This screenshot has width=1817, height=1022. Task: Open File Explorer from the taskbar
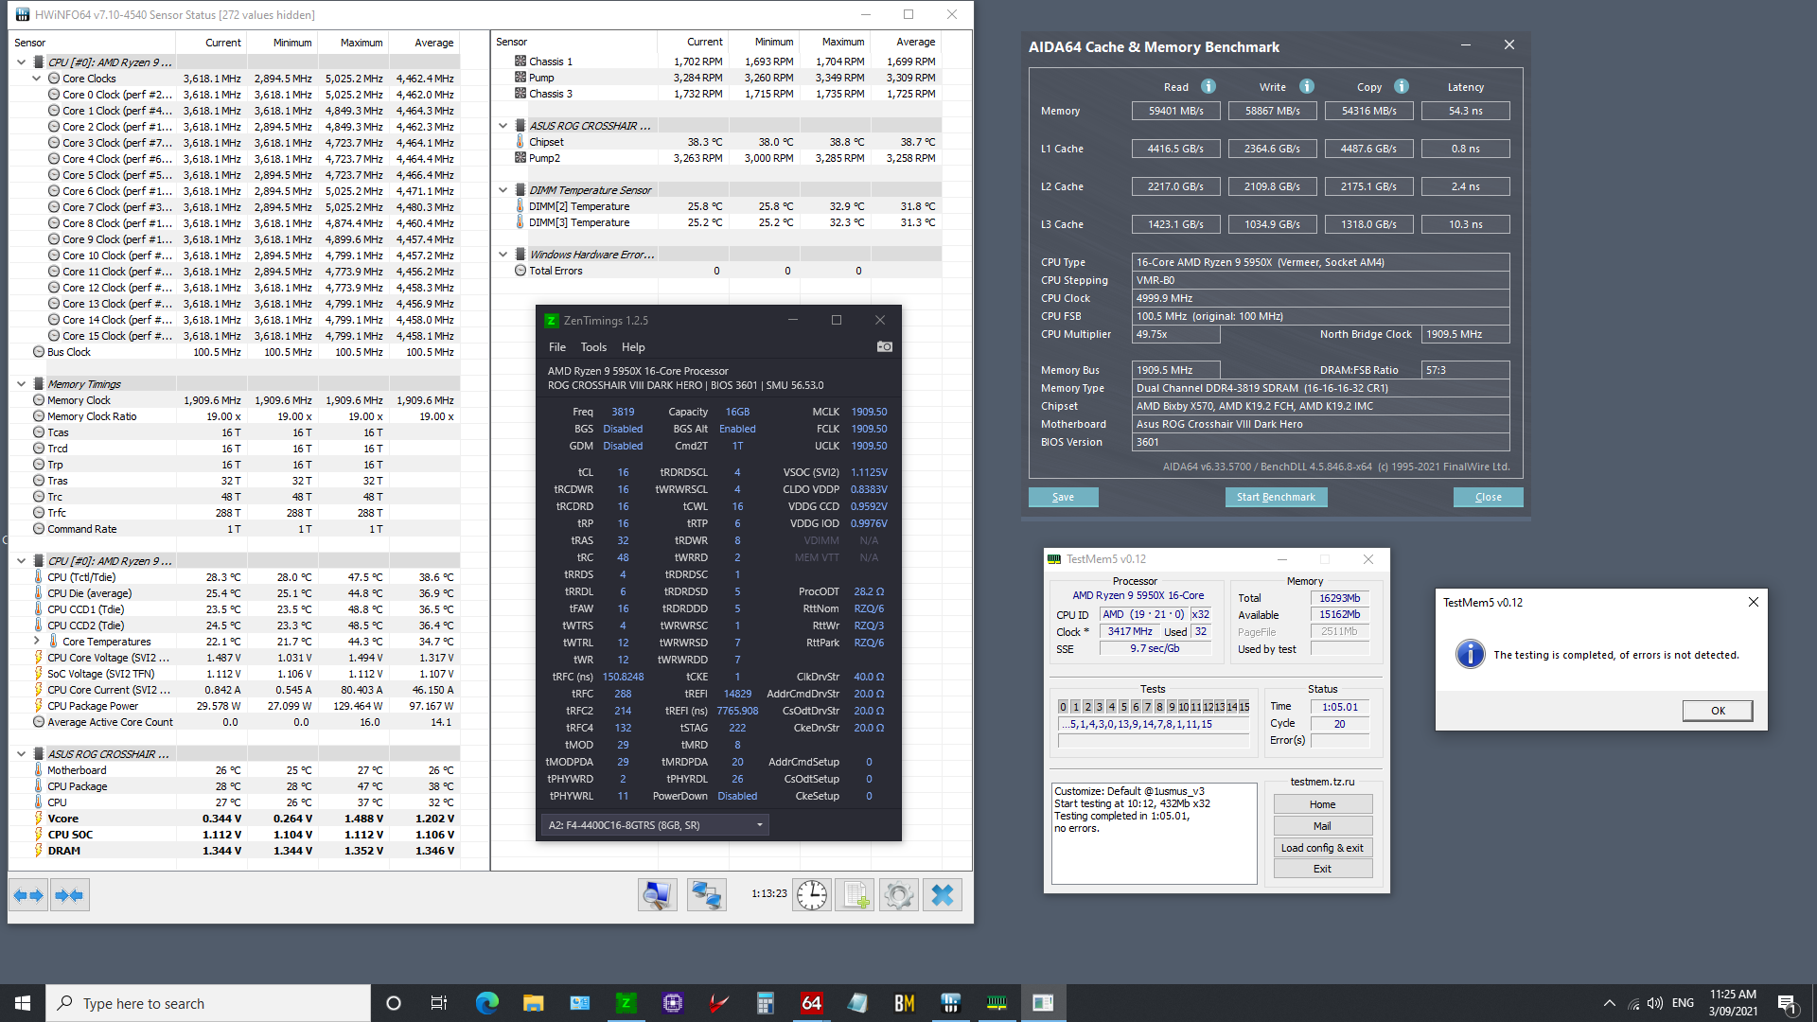coord(534,1003)
